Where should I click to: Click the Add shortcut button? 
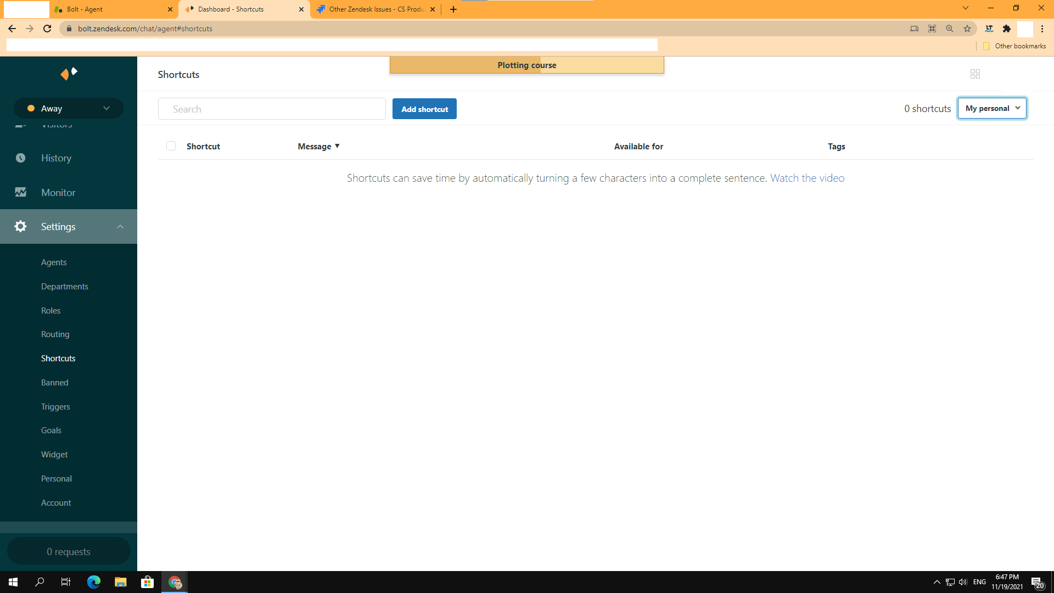click(x=424, y=109)
